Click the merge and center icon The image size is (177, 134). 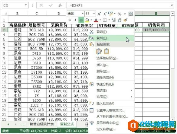[131, 14]
